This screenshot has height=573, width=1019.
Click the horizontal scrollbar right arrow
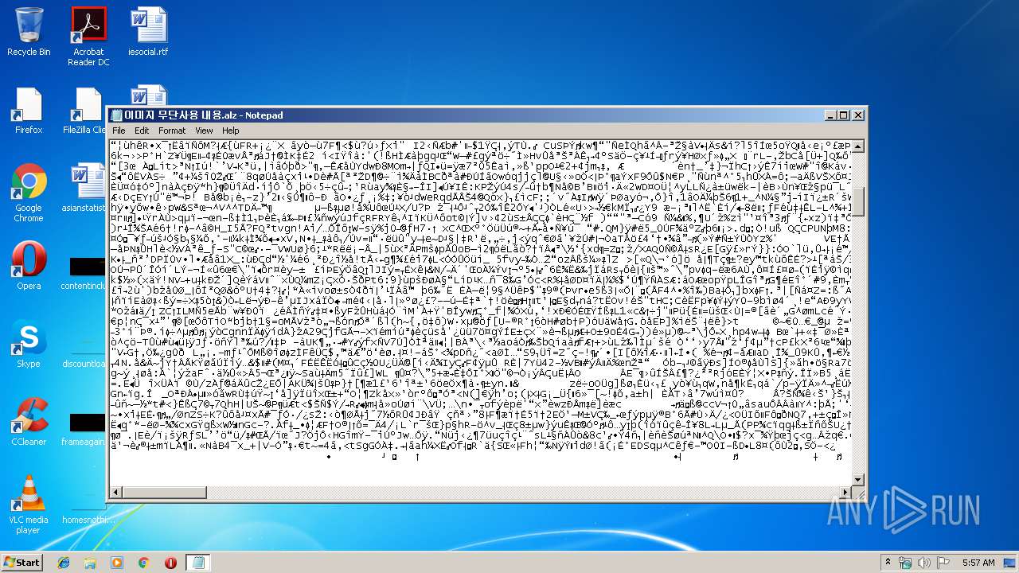[x=845, y=493]
